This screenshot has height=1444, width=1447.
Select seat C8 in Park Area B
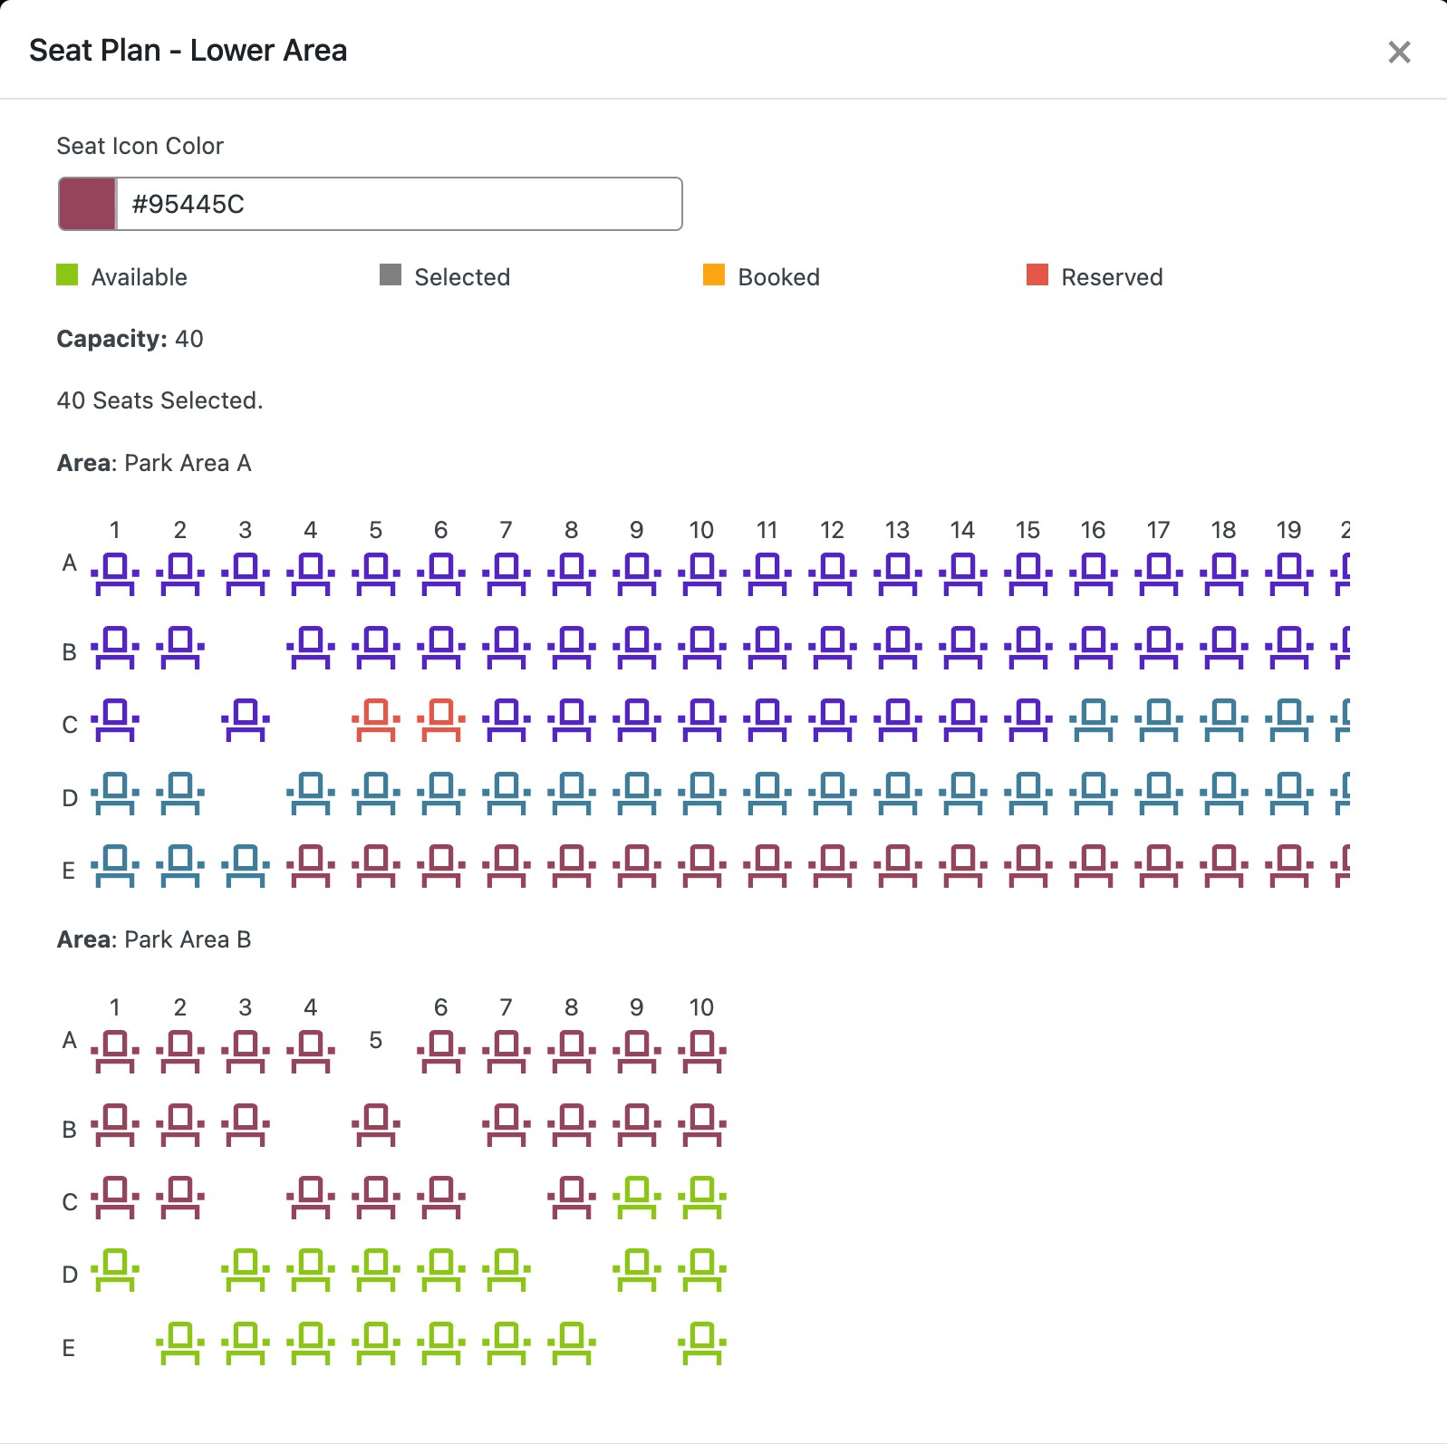pyautogui.click(x=572, y=1197)
